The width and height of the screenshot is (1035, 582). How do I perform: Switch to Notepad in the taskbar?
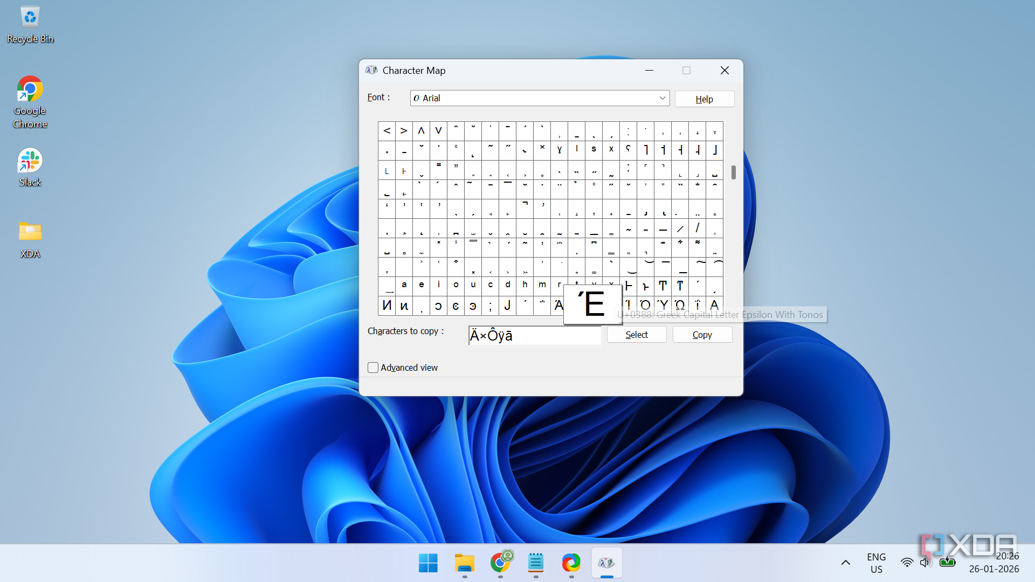(536, 563)
